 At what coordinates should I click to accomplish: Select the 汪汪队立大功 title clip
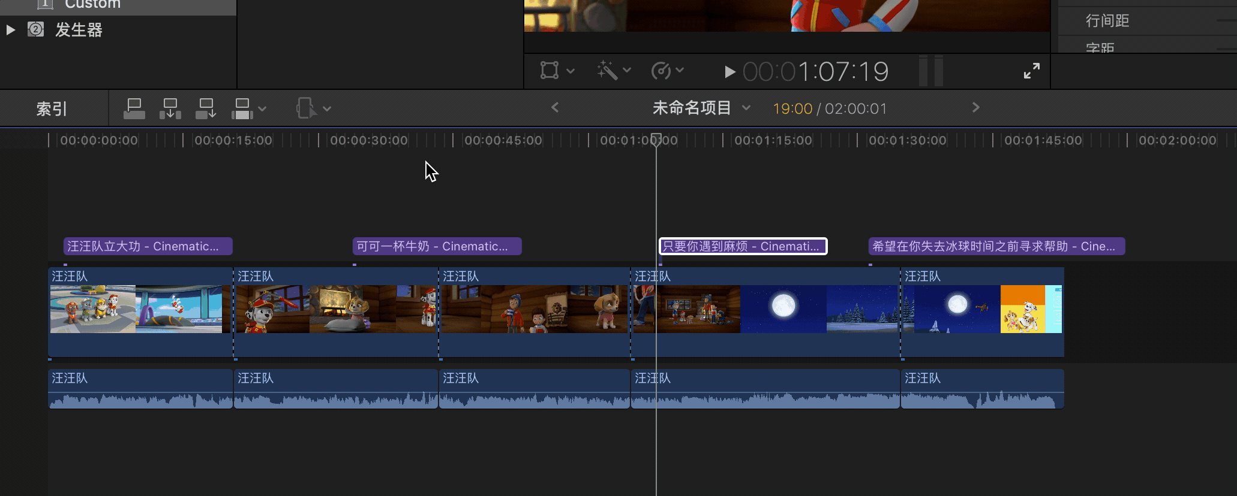(x=148, y=246)
